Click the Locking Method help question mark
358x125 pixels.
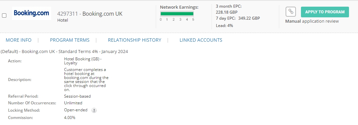pos(94,110)
